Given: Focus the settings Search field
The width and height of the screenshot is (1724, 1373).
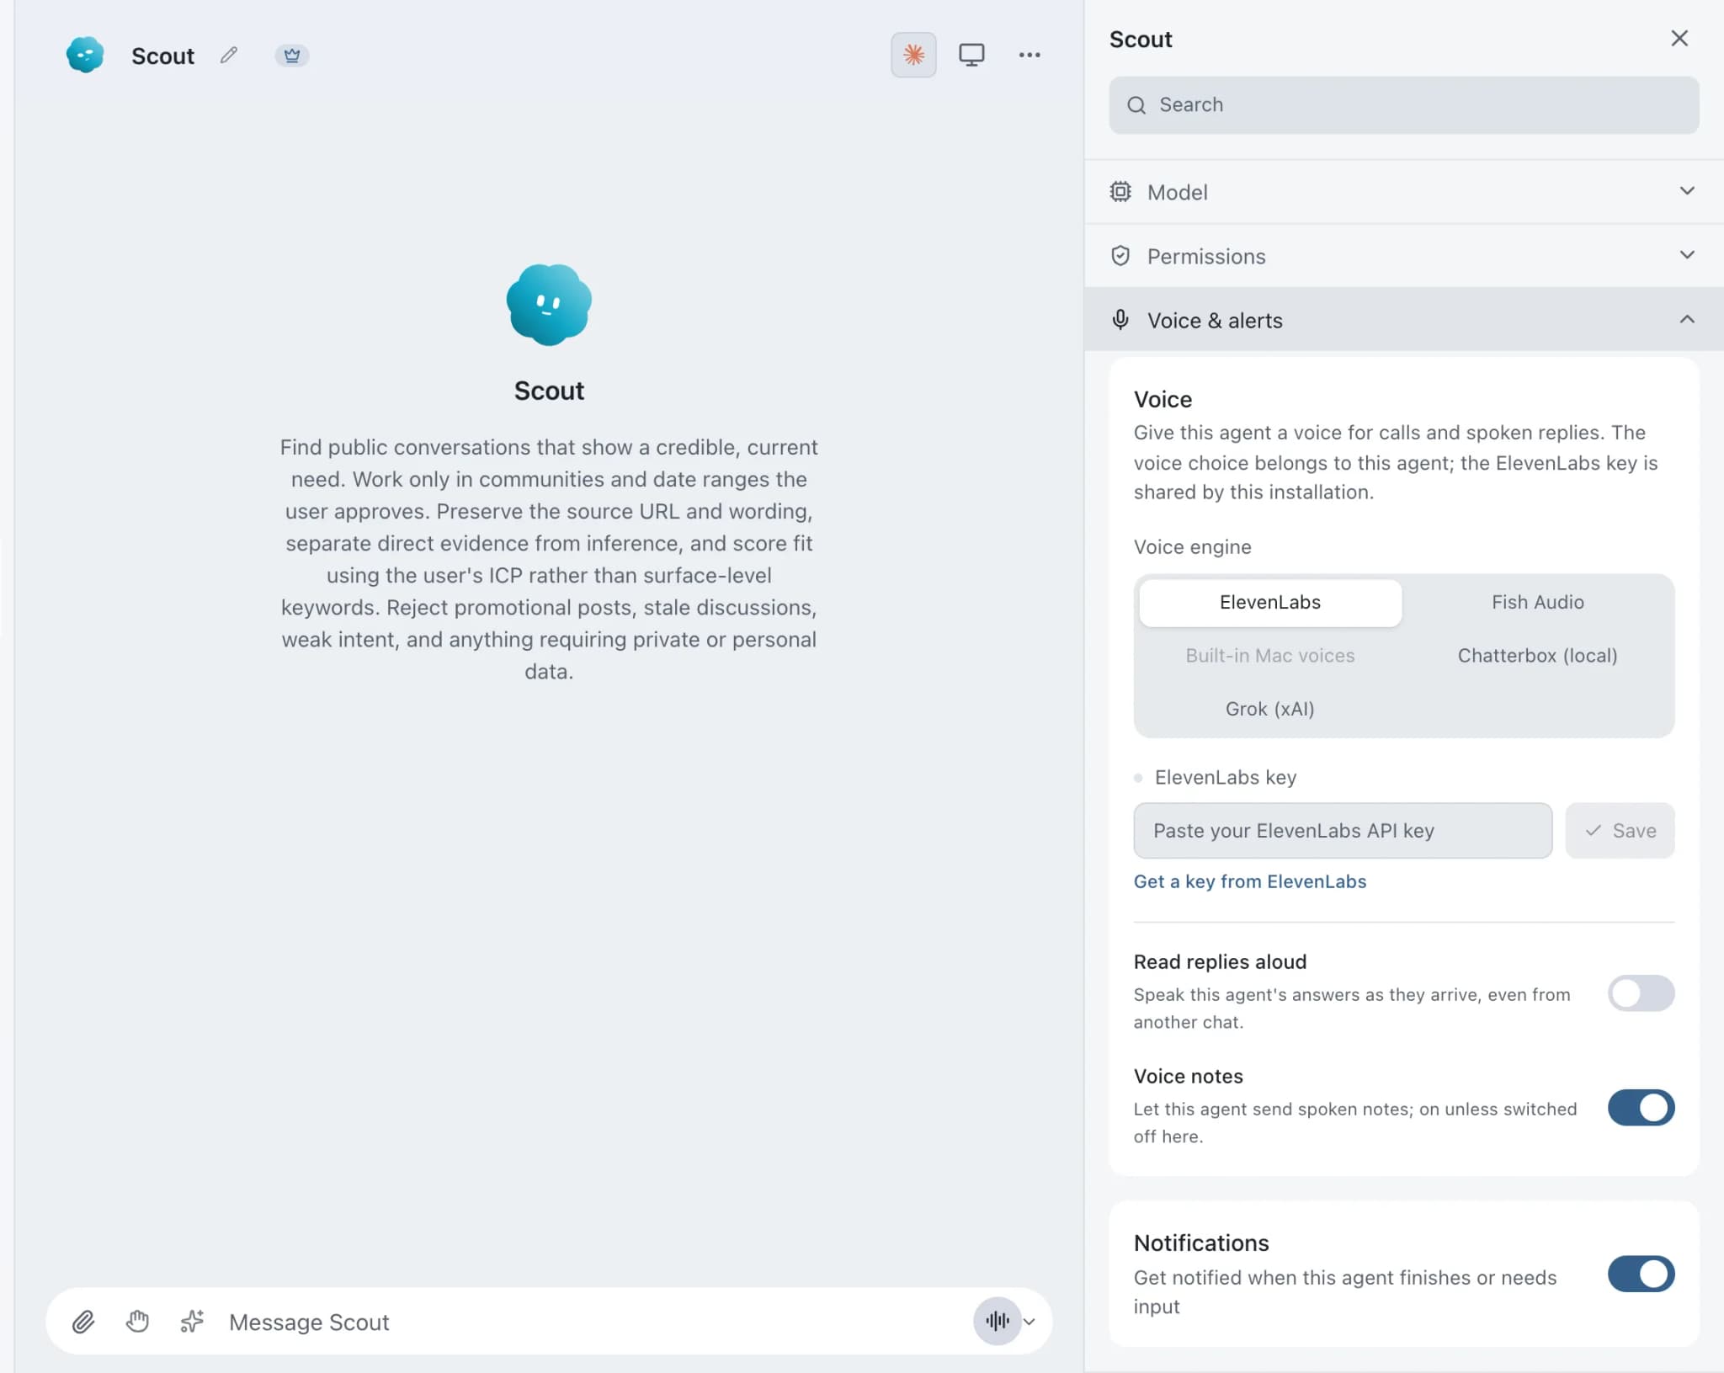Looking at the screenshot, I should 1403,105.
